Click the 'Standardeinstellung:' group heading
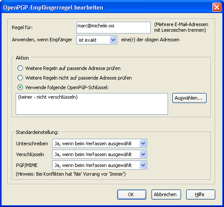The width and height of the screenshot is (224, 207). [x=37, y=132]
